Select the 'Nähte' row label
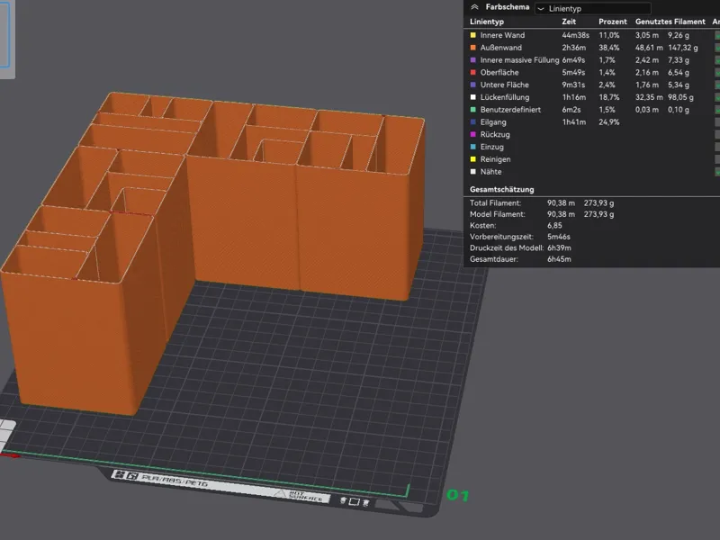This screenshot has width=720, height=540. coord(490,171)
